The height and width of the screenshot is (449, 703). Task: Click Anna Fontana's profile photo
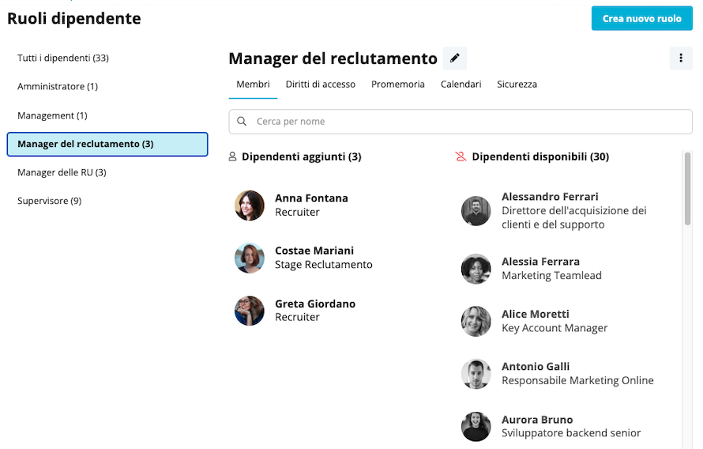250,206
